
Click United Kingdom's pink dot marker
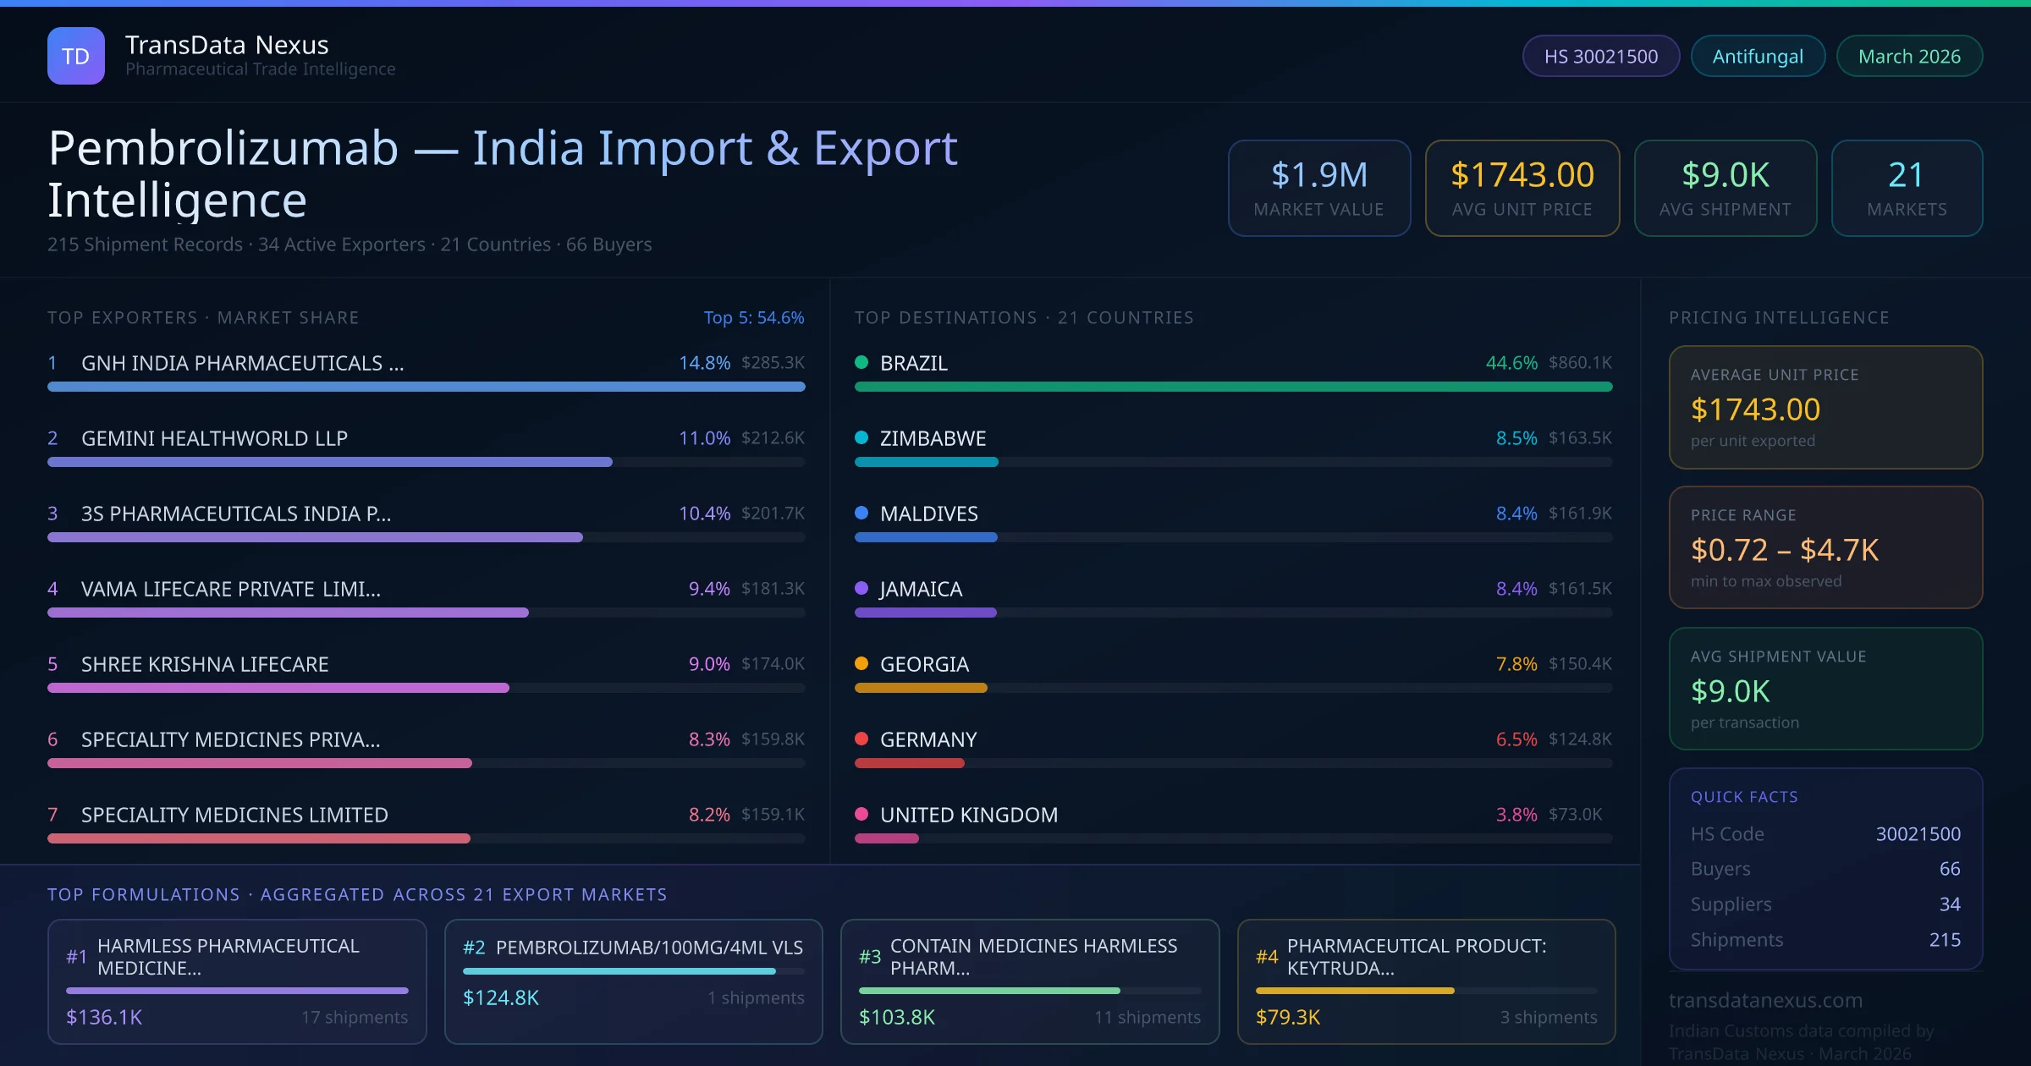coord(861,814)
